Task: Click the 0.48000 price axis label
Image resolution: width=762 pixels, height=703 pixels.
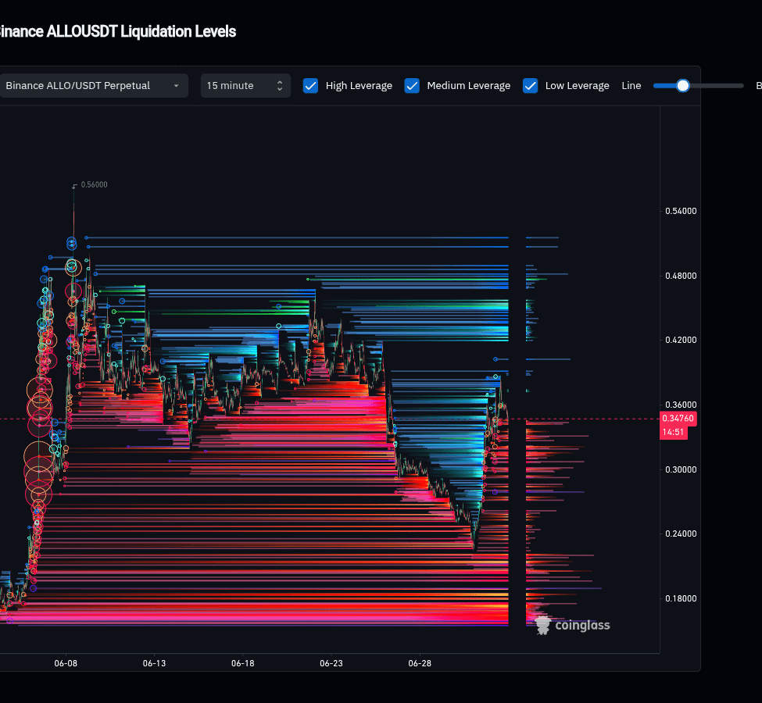Action: (x=681, y=276)
